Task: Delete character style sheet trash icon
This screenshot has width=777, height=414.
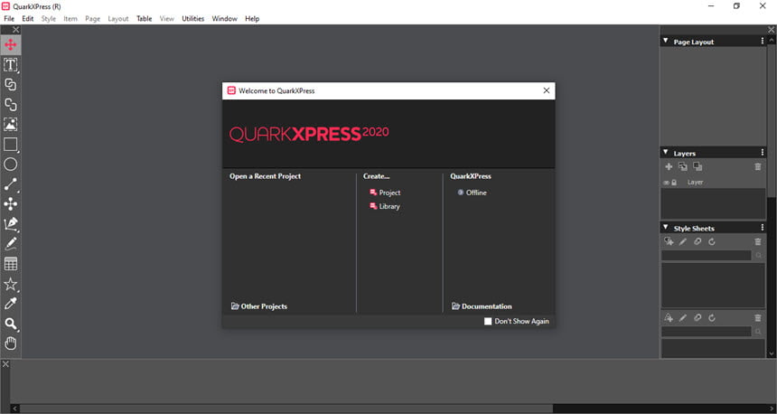Action: pos(758,318)
